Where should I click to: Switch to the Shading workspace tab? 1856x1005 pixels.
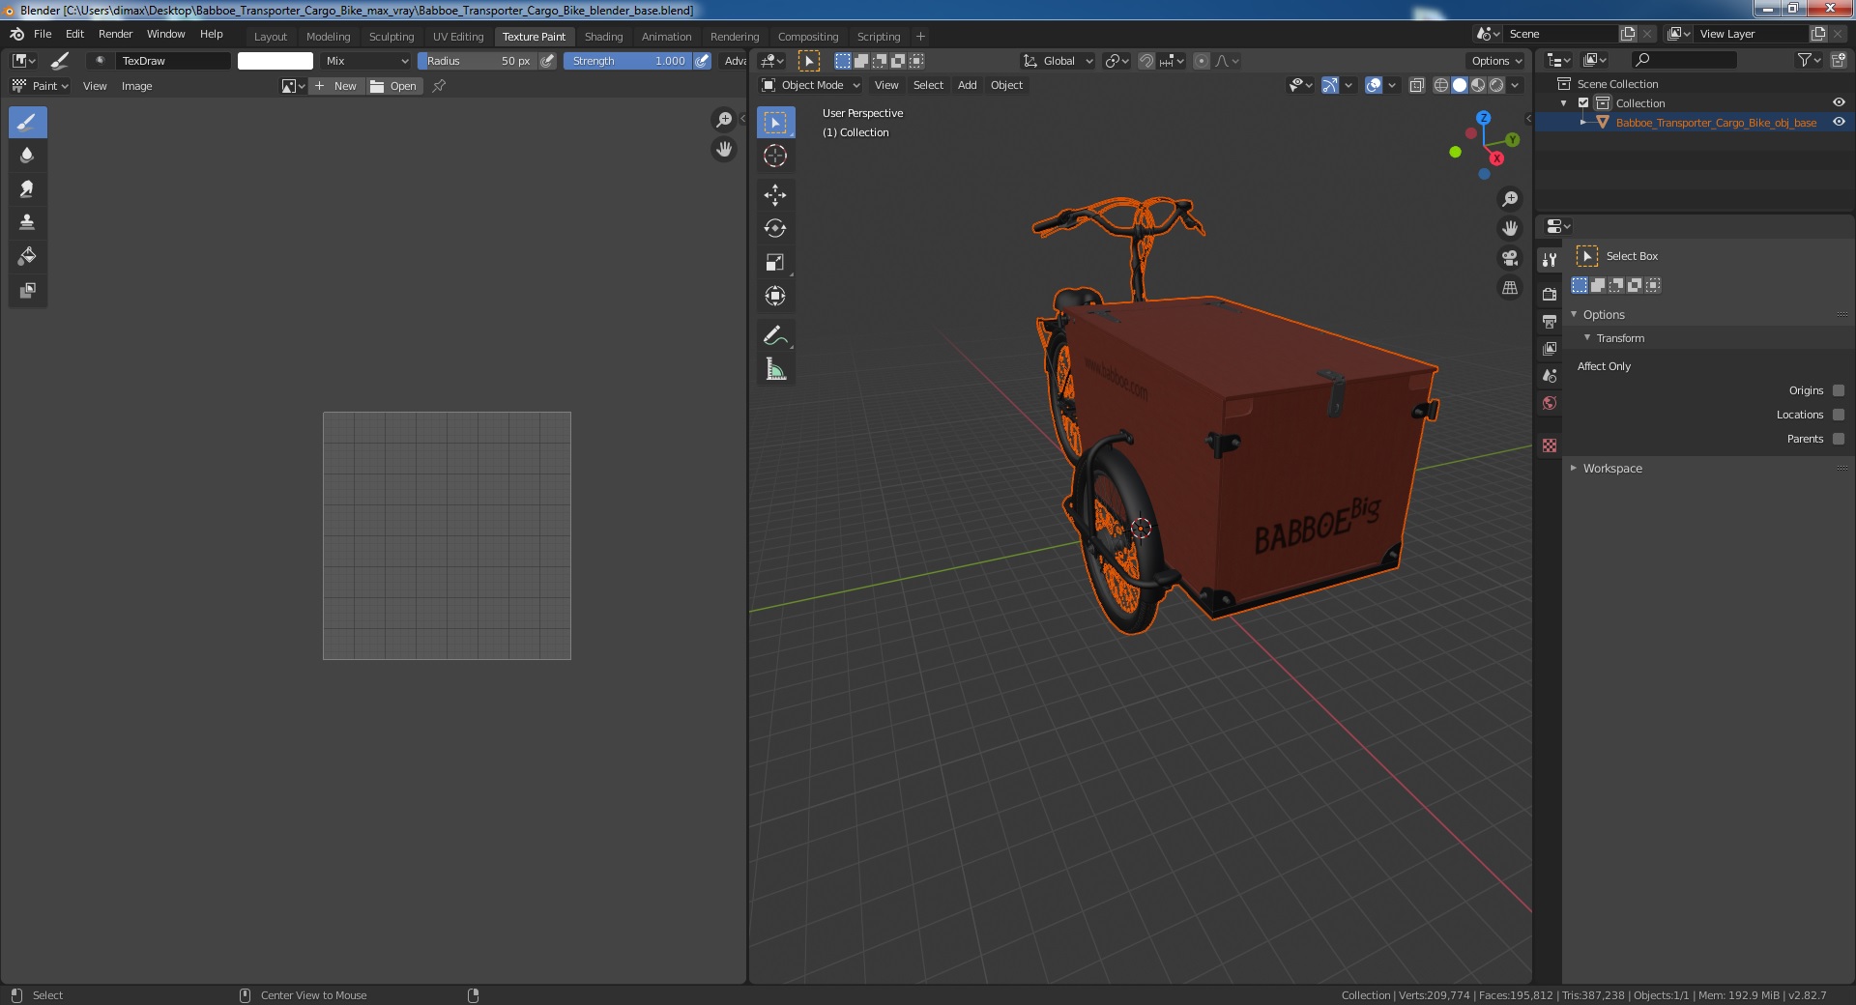point(603,37)
